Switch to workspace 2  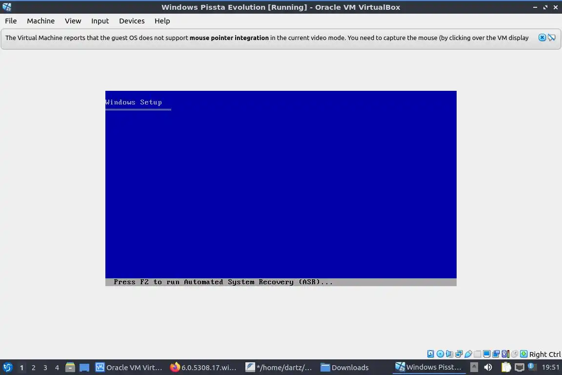coord(33,368)
